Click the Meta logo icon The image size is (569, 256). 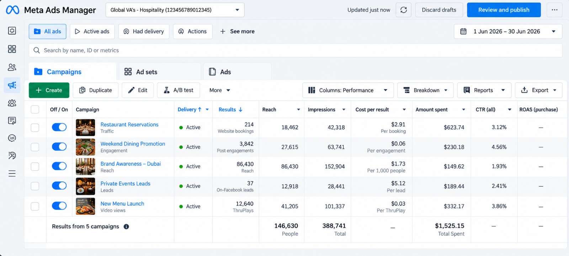(x=12, y=10)
